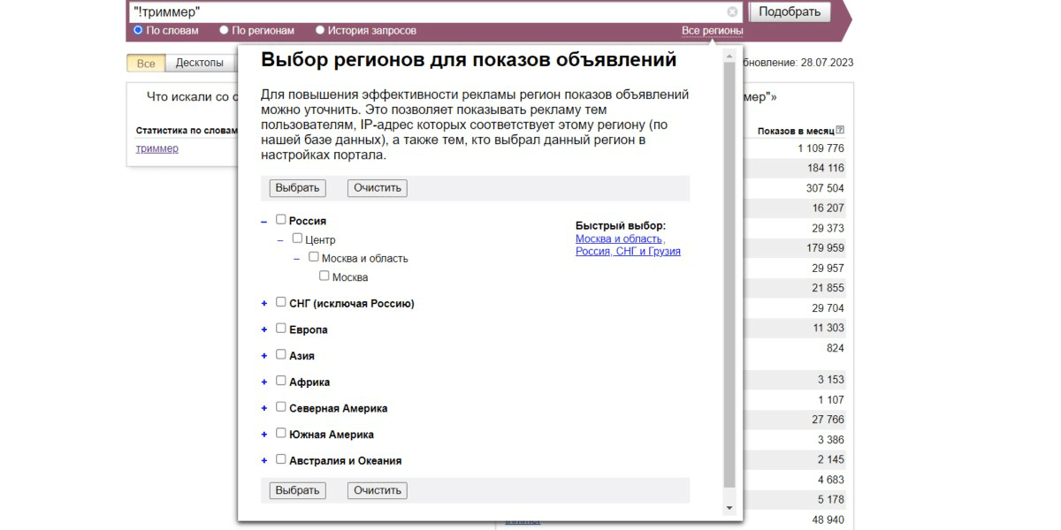Collapse the Центр tree node
This screenshot has width=1061, height=530.
pos(280,240)
